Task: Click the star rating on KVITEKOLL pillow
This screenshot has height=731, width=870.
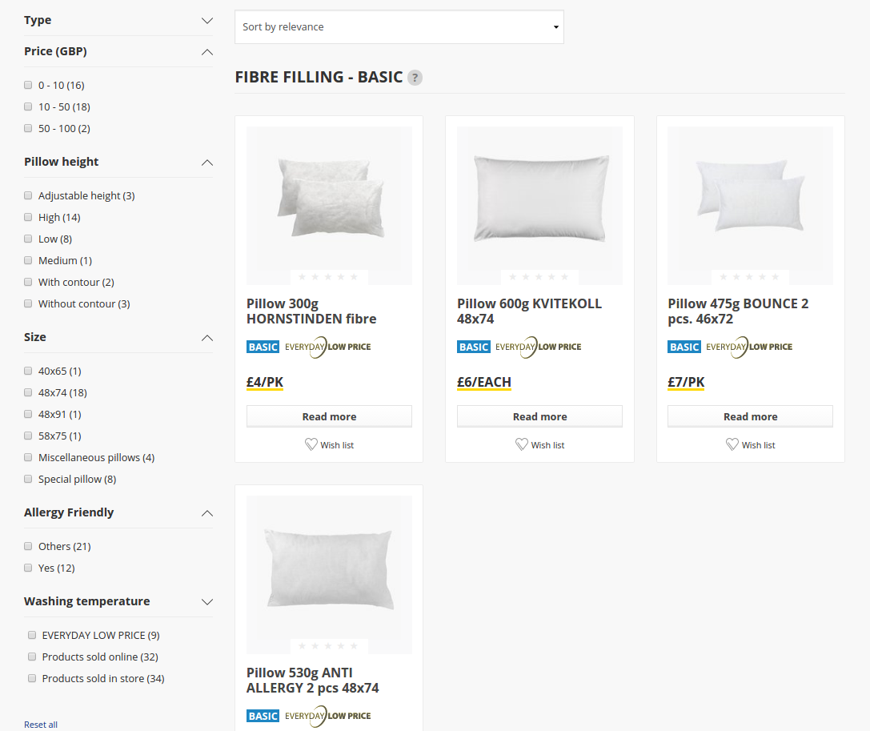Action: [539, 276]
